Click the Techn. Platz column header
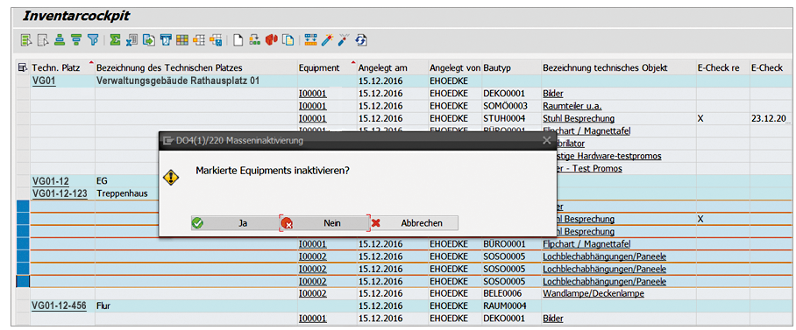 (63, 68)
